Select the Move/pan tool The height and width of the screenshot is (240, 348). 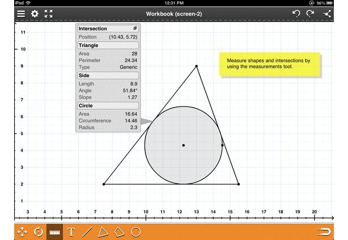(22, 232)
